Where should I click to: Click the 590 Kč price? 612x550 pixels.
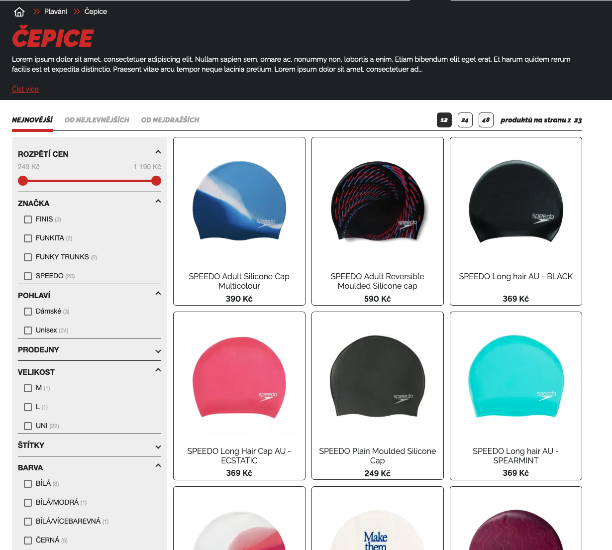tap(378, 299)
